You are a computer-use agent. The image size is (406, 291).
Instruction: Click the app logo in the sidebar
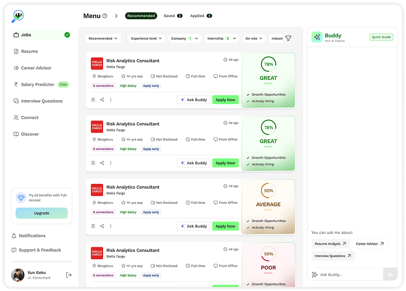coord(18,16)
